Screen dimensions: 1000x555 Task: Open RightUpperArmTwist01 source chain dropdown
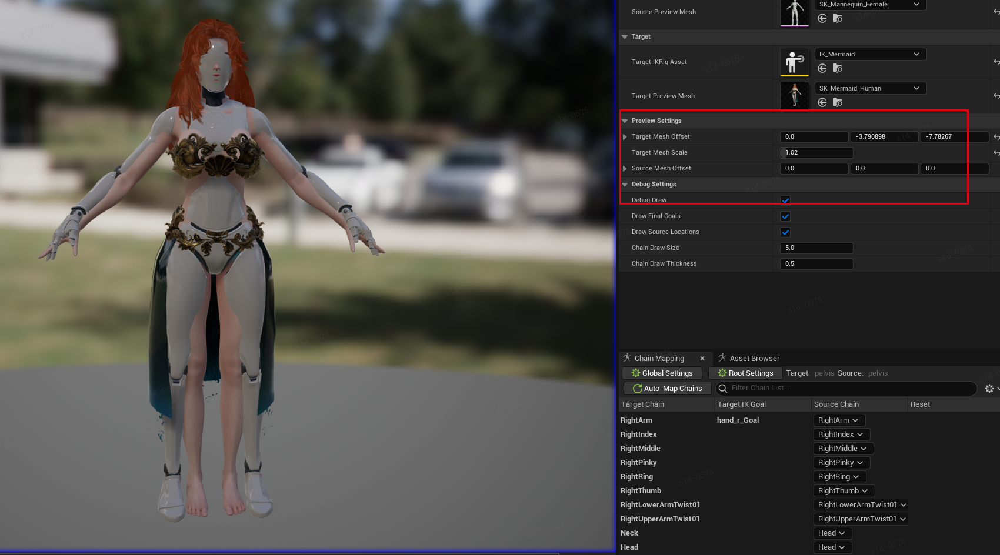coord(861,519)
